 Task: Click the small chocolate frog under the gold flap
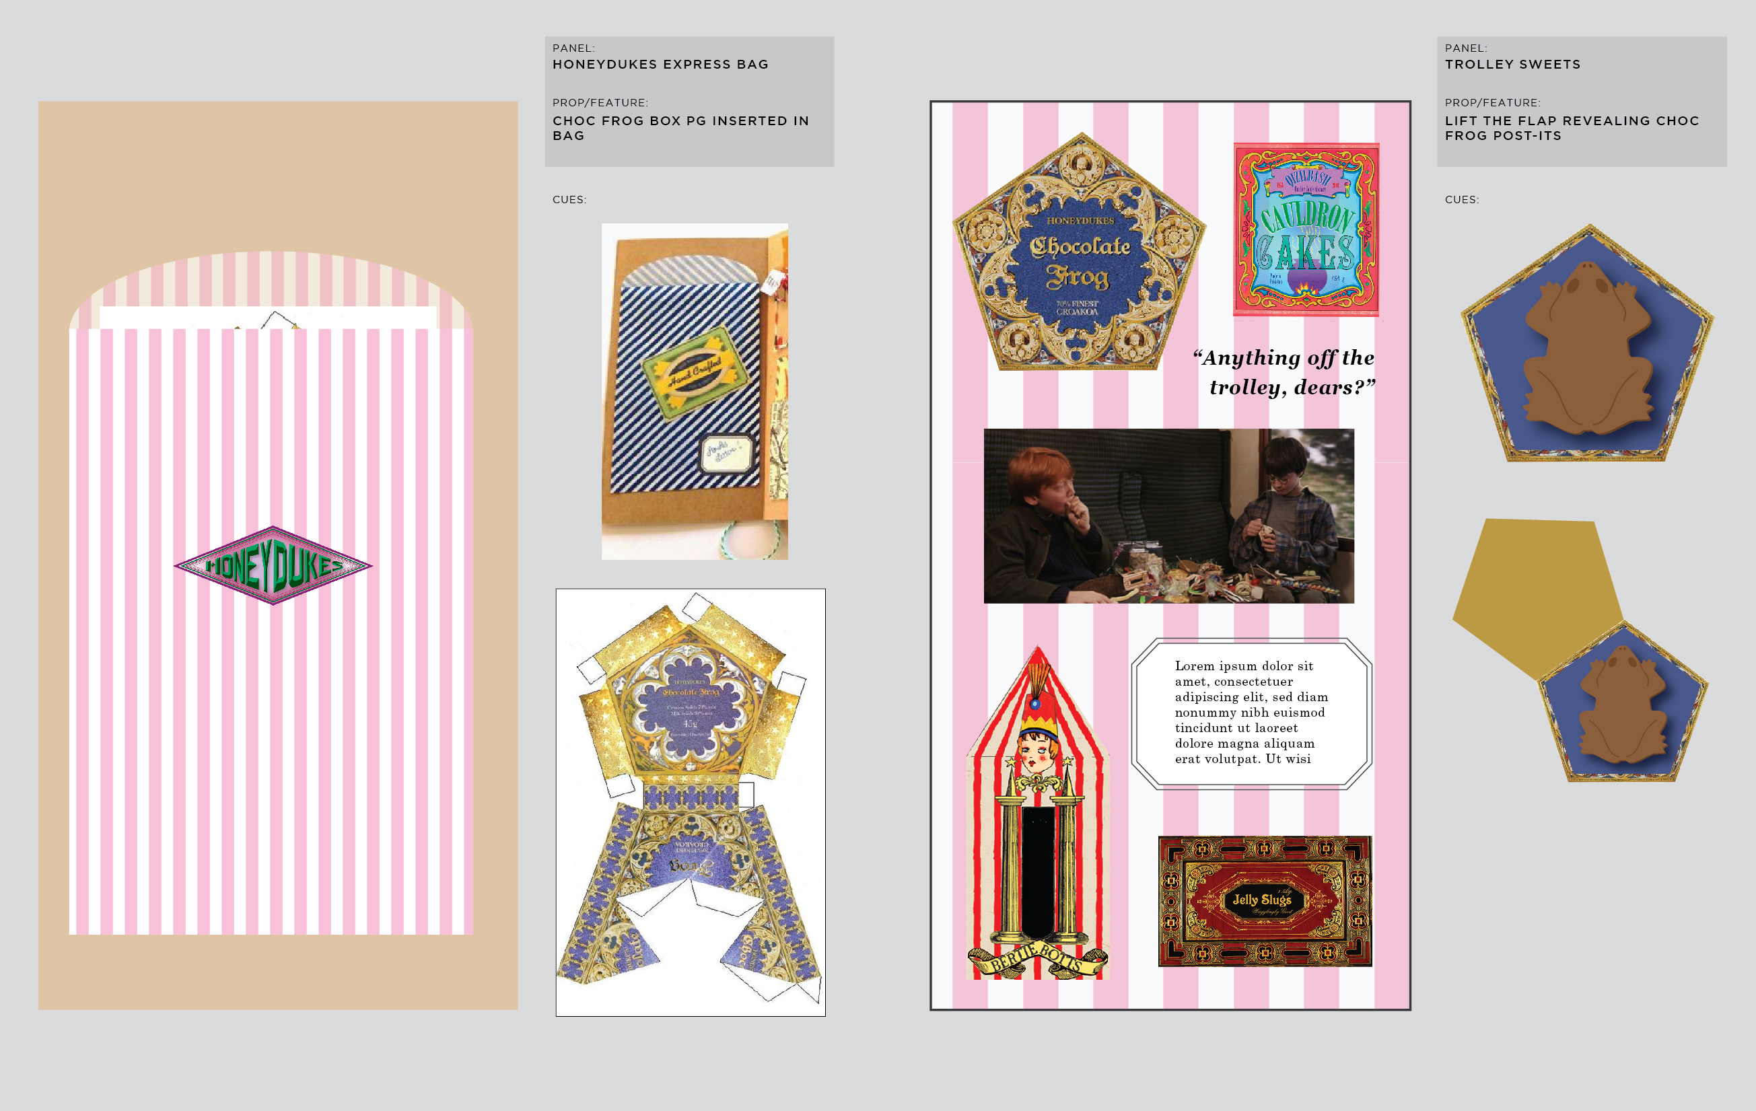click(1623, 702)
